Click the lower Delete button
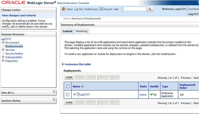Screen dimensions: 199x114 [x=91, y=102]
